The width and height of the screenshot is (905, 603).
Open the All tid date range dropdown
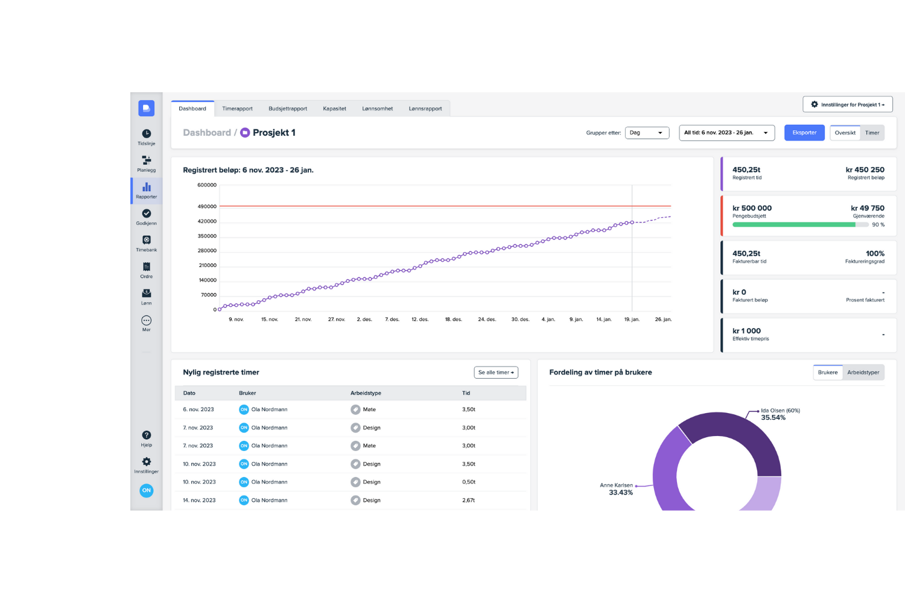click(x=726, y=133)
